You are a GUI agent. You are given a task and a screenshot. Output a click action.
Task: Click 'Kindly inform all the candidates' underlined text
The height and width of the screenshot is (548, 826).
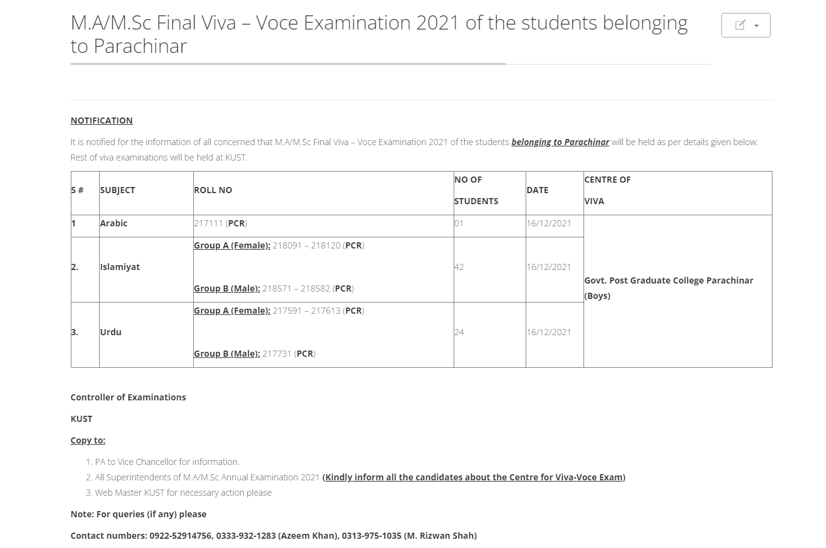(x=474, y=477)
